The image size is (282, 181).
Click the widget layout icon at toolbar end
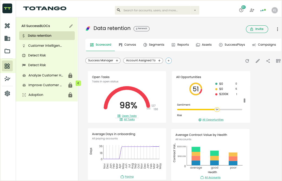[278, 61]
